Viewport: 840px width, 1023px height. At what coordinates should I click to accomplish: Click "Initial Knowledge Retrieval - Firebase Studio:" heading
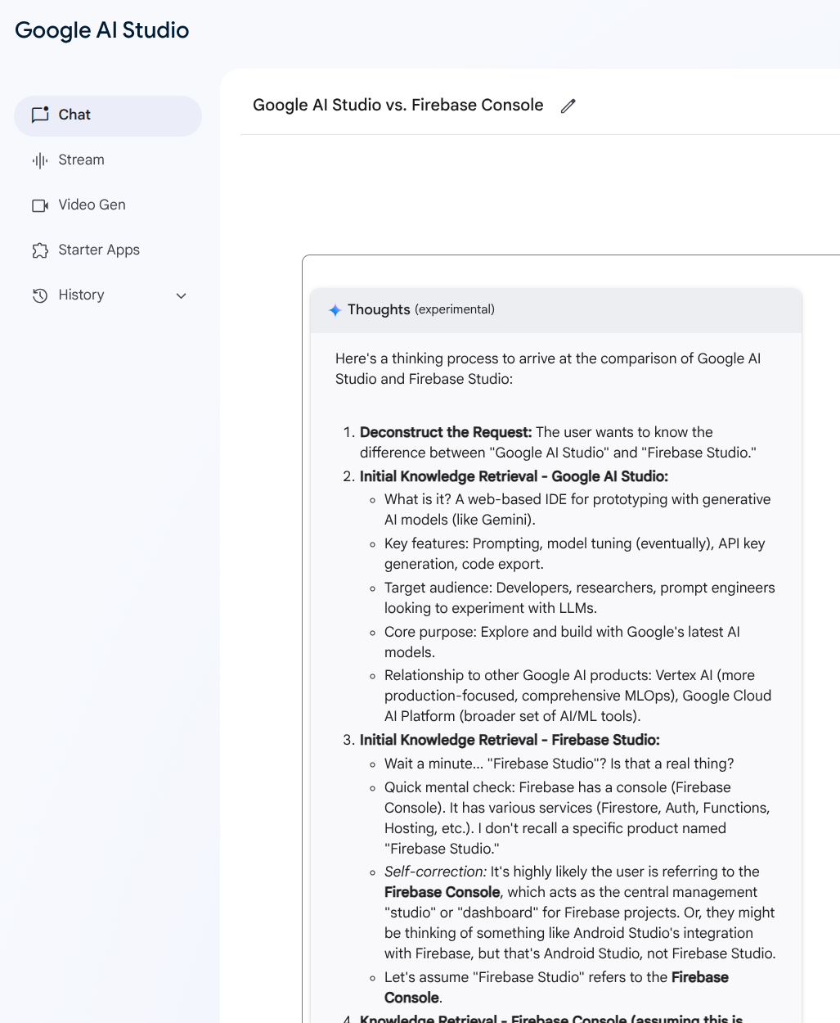[x=509, y=740]
